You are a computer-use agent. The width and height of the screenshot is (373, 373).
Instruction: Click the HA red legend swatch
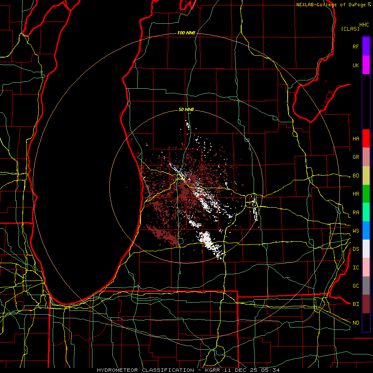tap(366, 138)
